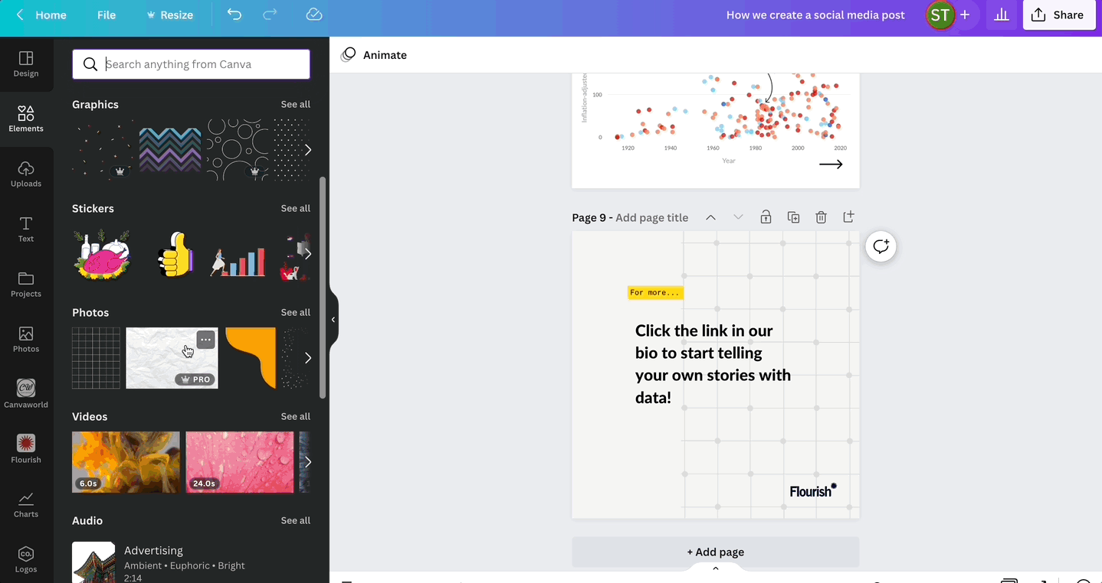Duplicate Page 9 using copy icon
This screenshot has height=583, width=1102.
tap(793, 217)
